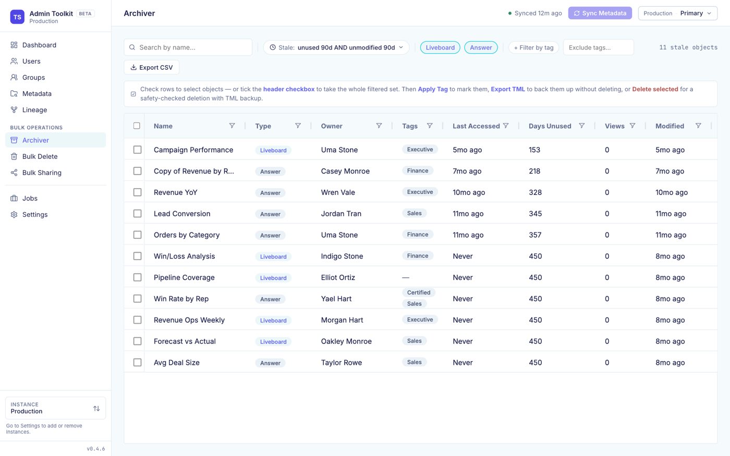The width and height of the screenshot is (730, 456).
Task: Navigate to Groups
Action: pos(55,77)
